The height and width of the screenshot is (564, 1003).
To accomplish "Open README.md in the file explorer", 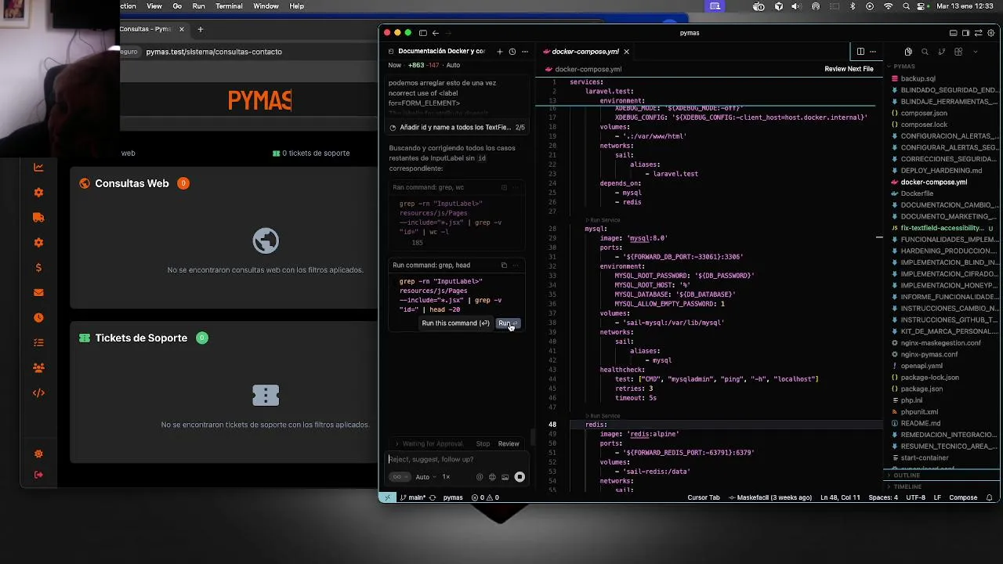I will (x=920, y=423).
